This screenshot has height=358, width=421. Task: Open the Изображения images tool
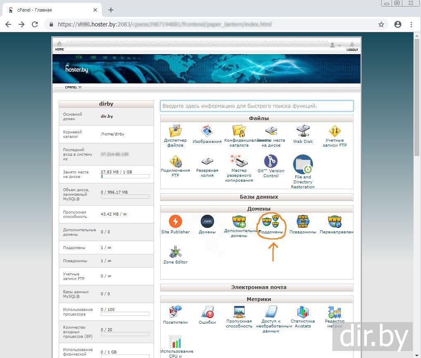207,131
